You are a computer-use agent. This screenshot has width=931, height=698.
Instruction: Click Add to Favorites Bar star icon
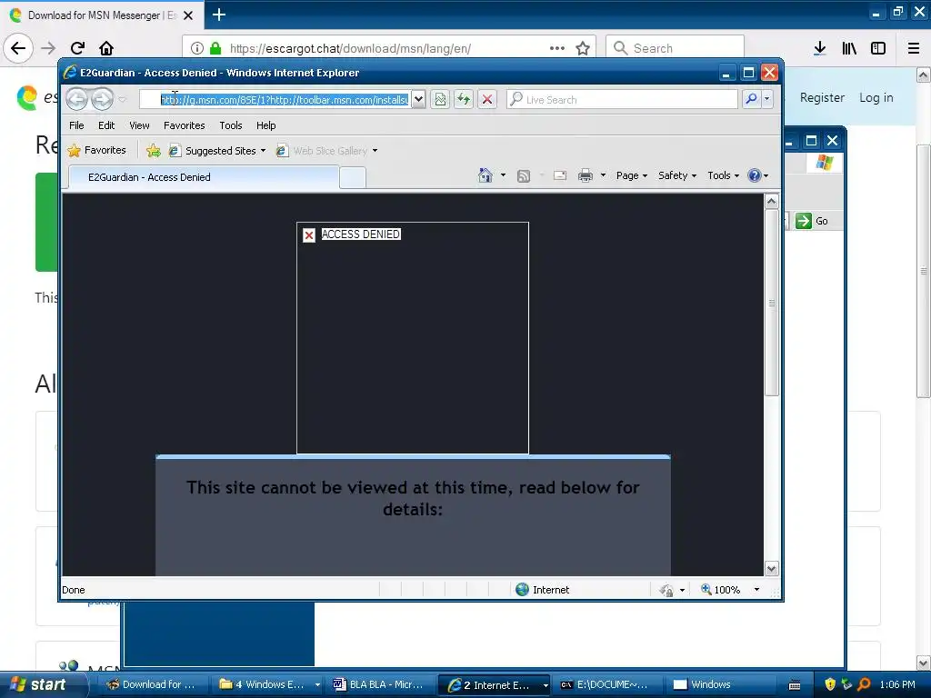pos(153,151)
